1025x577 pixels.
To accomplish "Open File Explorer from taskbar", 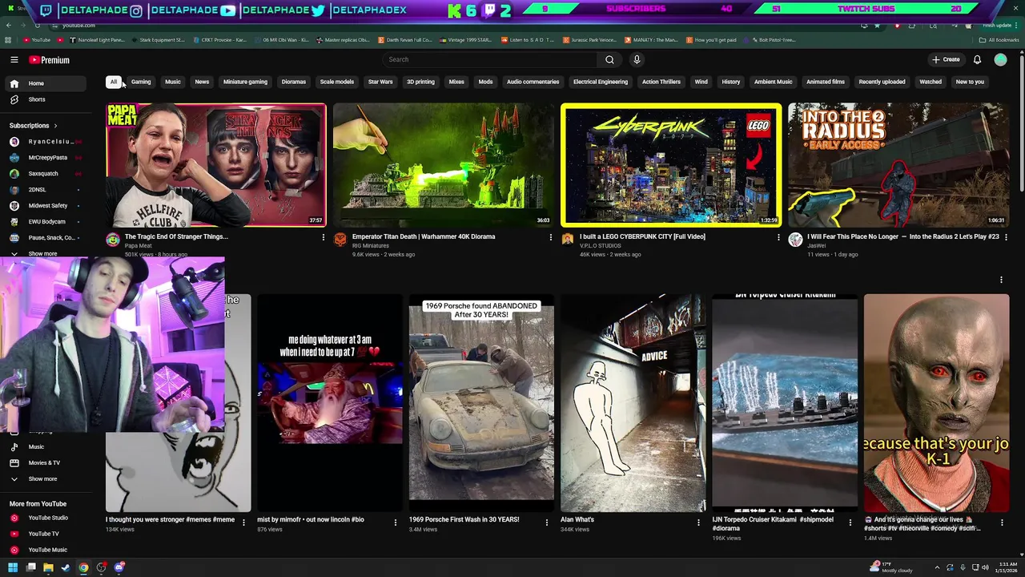I will (x=48, y=567).
